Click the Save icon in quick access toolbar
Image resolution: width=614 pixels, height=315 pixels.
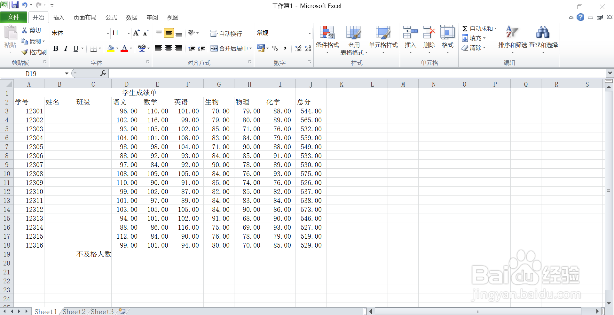click(15, 5)
